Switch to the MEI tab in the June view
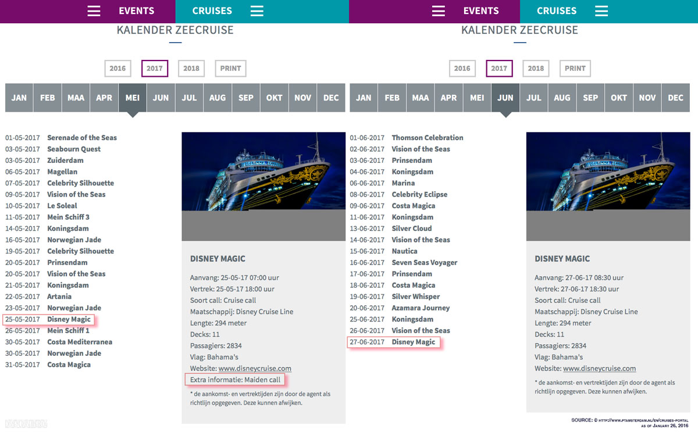This screenshot has width=698, height=432. pos(477,98)
